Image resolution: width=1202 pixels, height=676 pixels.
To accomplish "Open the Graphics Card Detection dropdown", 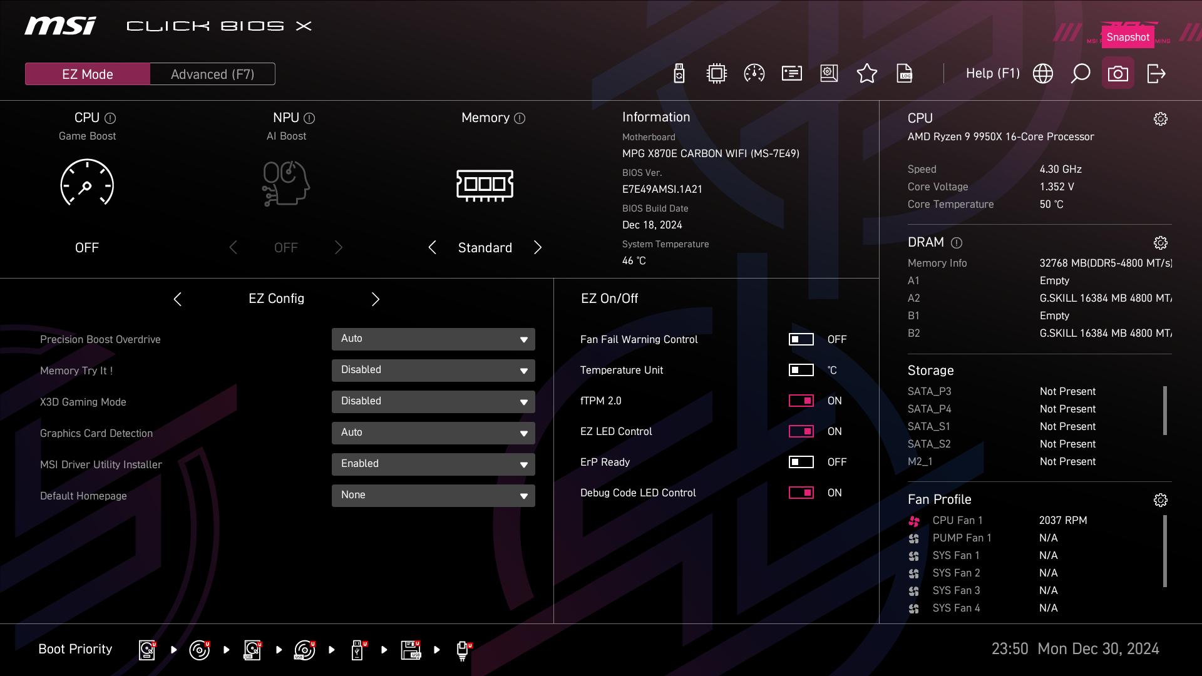I will (433, 433).
